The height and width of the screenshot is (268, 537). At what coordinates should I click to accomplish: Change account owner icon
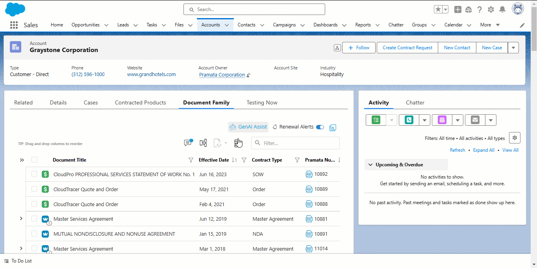tap(248, 75)
